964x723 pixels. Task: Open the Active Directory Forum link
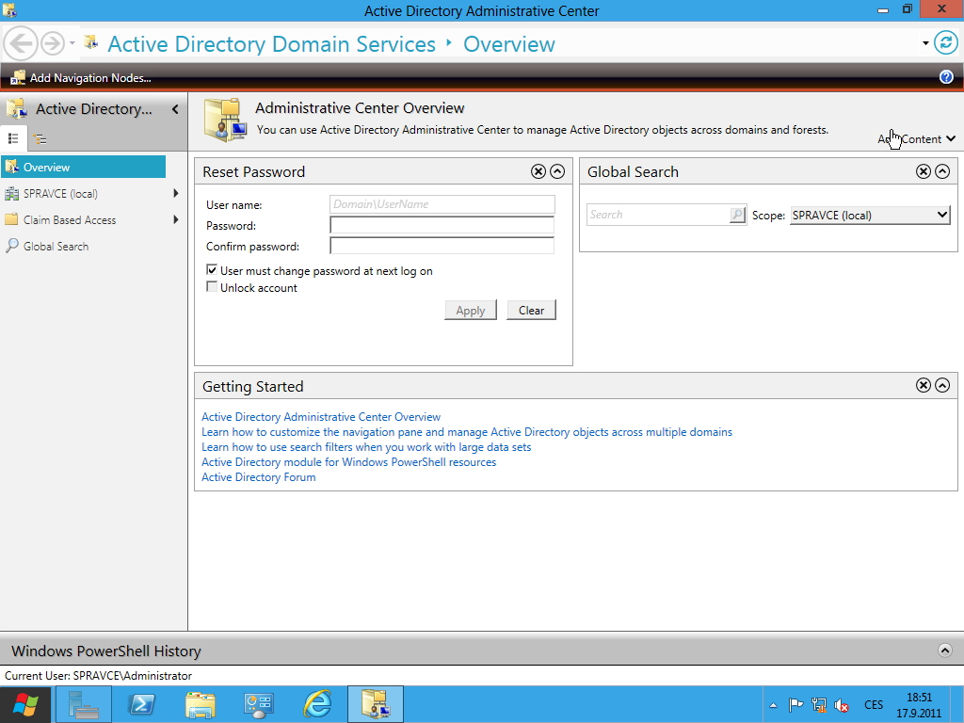(x=258, y=476)
